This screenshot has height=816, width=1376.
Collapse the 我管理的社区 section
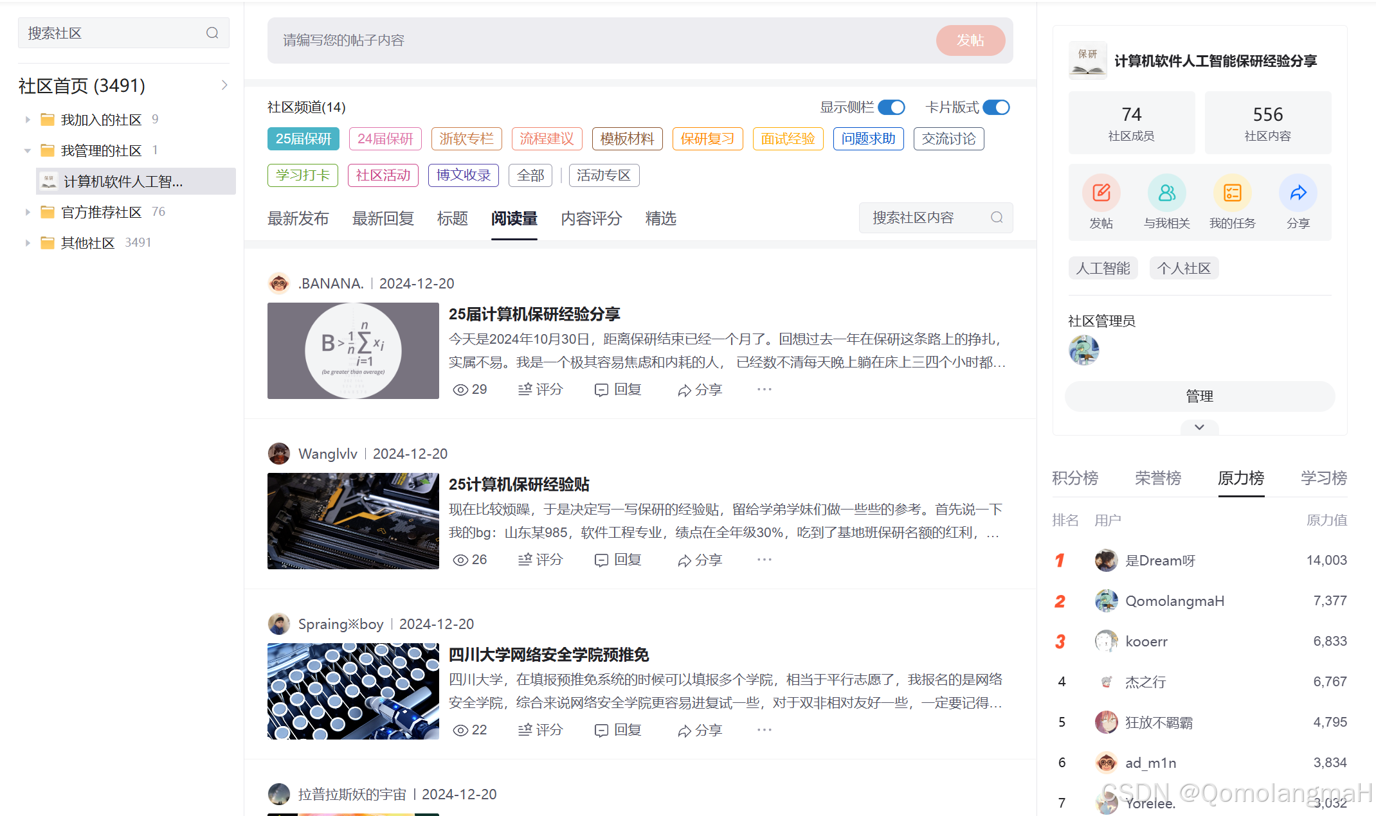click(x=27, y=150)
